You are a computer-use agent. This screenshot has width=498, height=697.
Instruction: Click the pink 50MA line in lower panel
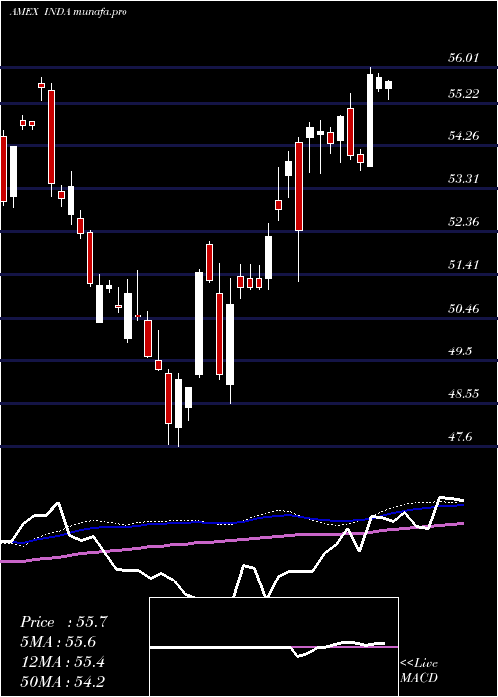(x=231, y=541)
